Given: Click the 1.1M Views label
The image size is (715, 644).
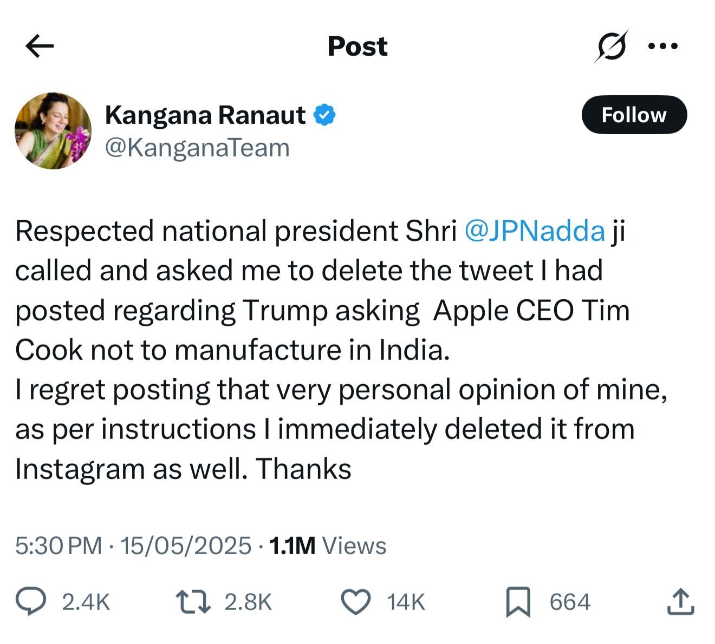Looking at the screenshot, I should click(x=328, y=546).
